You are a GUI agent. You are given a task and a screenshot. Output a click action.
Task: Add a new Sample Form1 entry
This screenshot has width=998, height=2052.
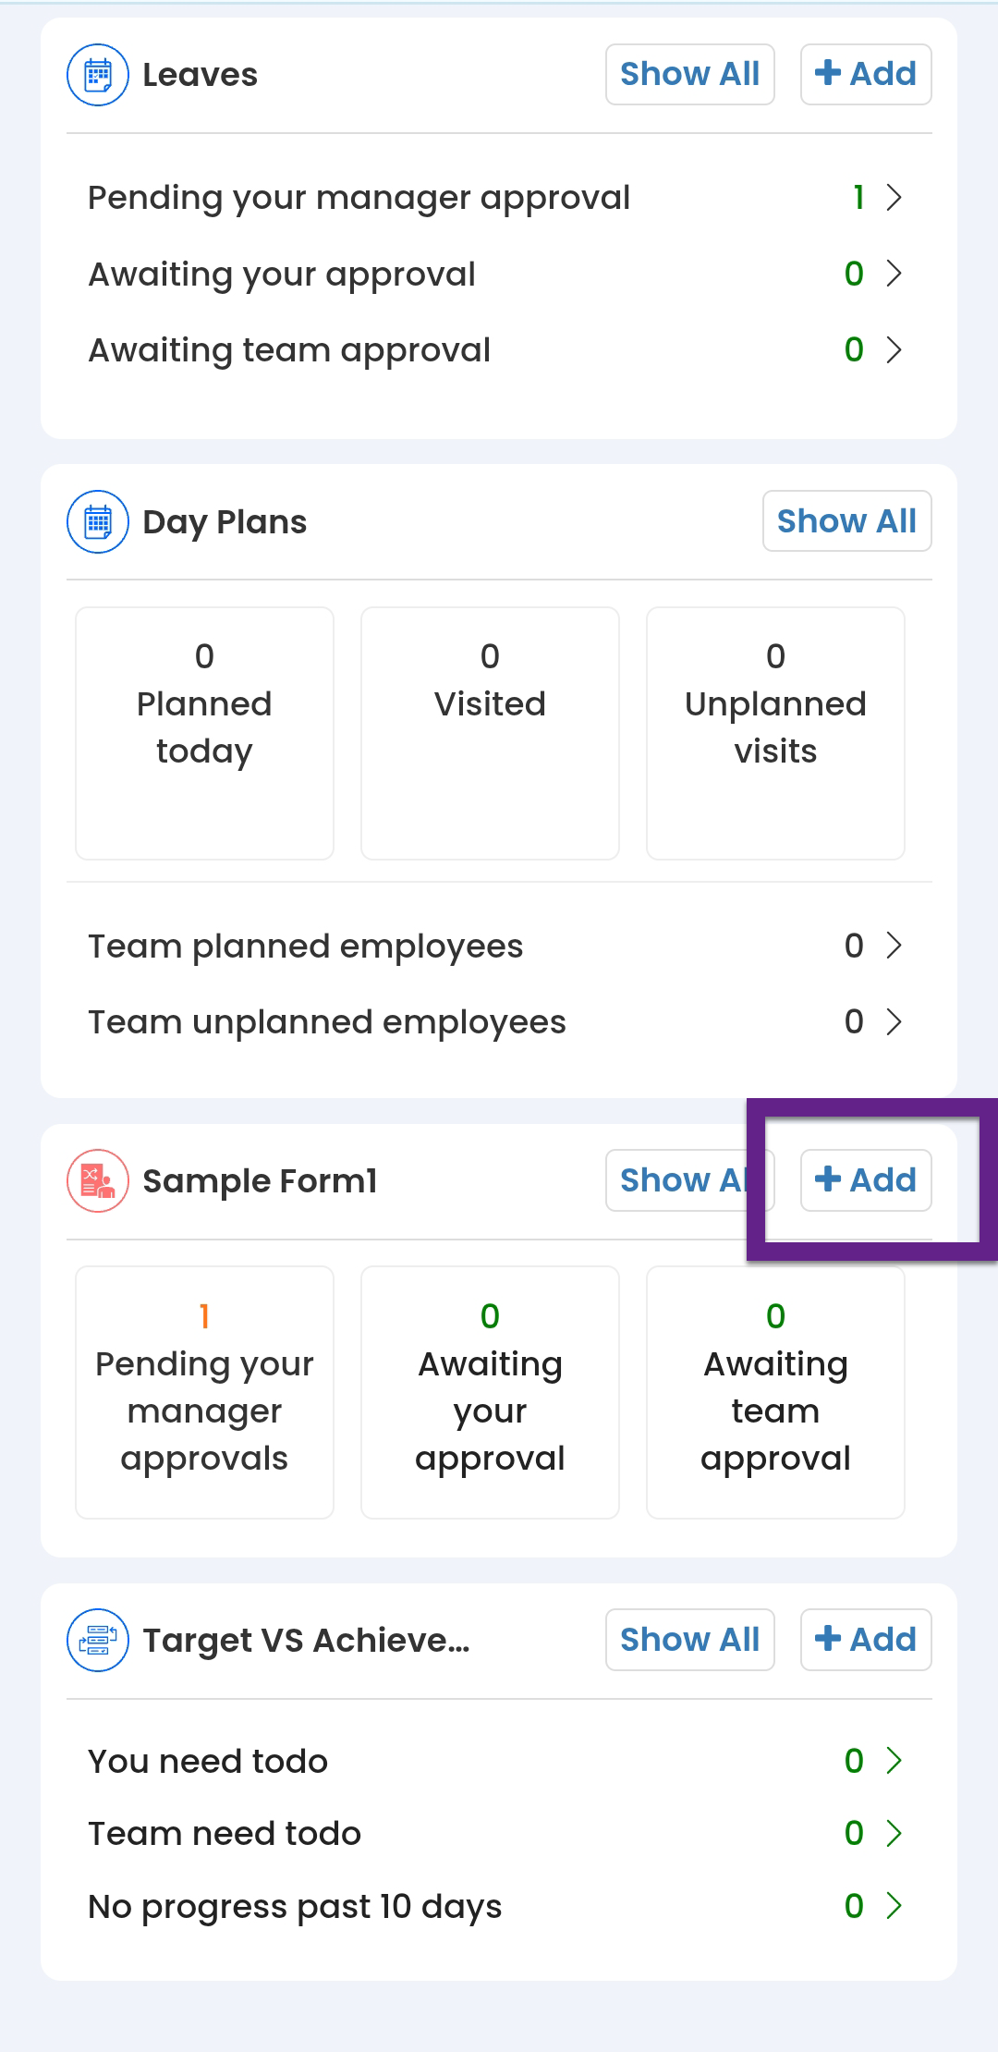tap(866, 1180)
